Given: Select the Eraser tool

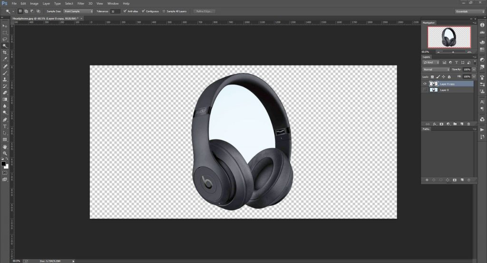Looking at the screenshot, I should (x=5, y=93).
